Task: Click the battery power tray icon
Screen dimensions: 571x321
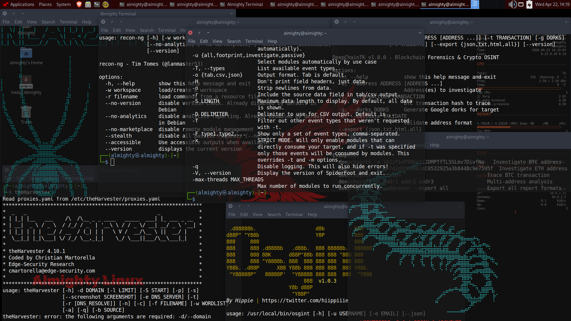Action: (529, 4)
